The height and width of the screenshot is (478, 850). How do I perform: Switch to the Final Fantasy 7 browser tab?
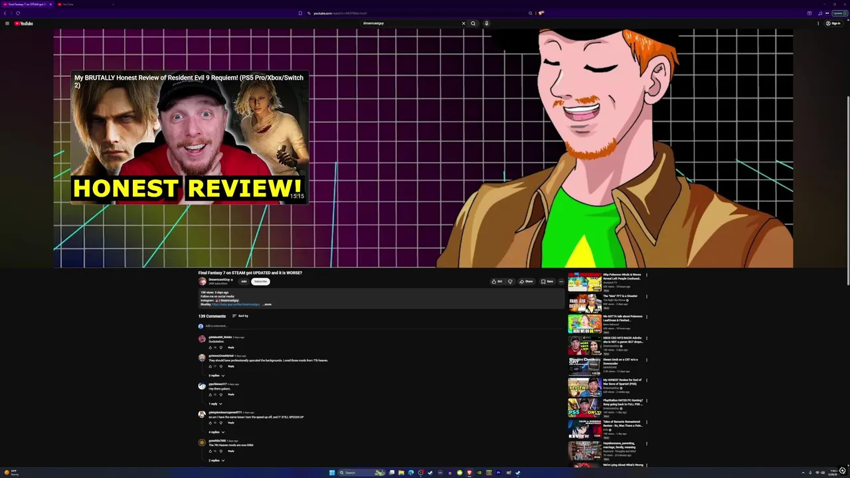[27, 4]
